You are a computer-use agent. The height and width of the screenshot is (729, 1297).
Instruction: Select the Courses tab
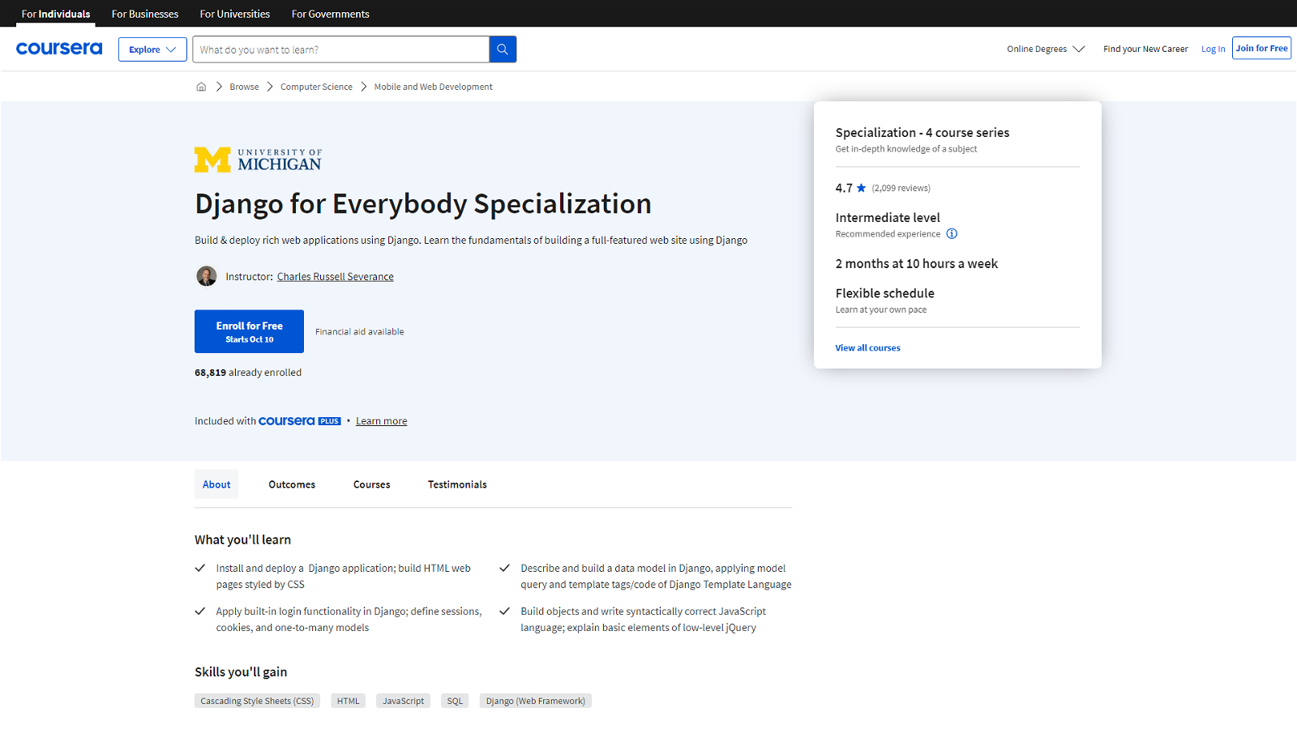371,484
